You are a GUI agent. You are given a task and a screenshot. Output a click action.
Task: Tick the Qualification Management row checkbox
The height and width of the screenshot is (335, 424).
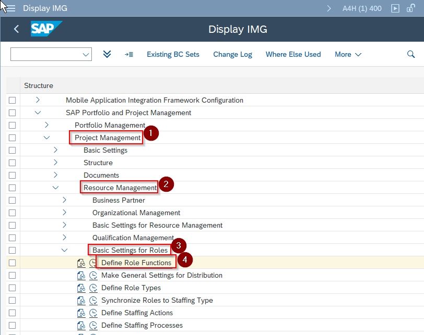(x=12, y=238)
